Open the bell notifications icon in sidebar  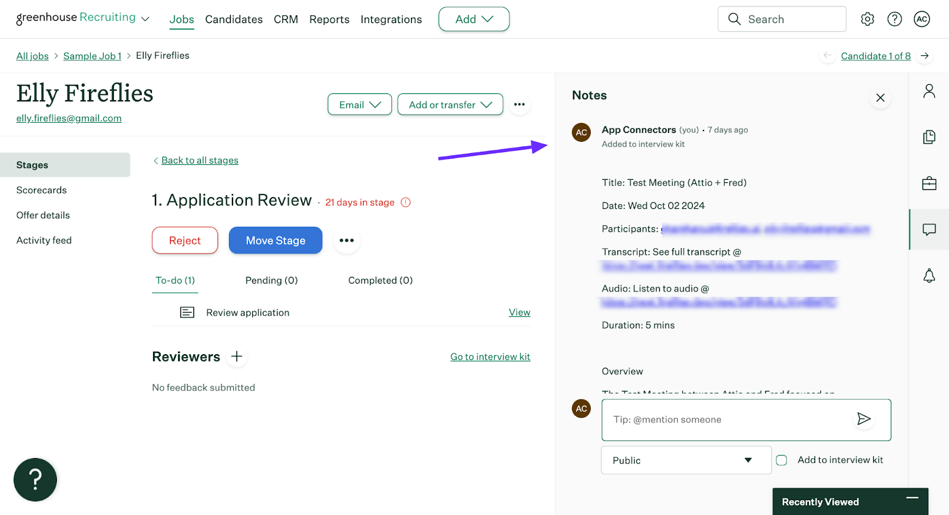click(929, 276)
